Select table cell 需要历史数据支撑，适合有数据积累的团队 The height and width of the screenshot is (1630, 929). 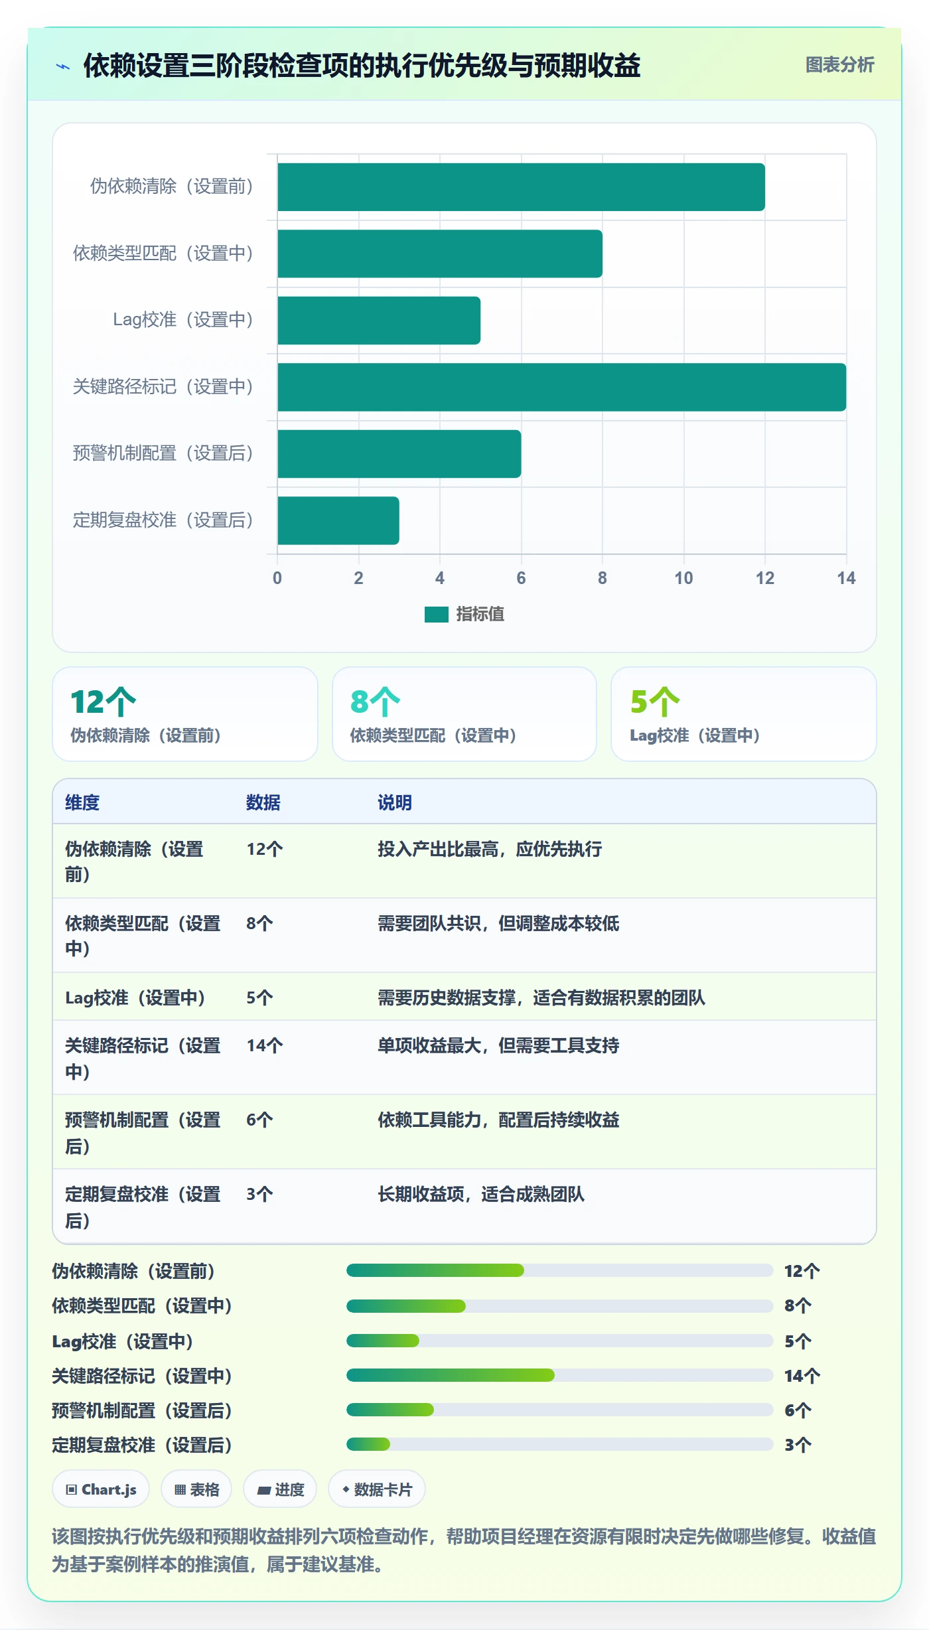tap(541, 998)
